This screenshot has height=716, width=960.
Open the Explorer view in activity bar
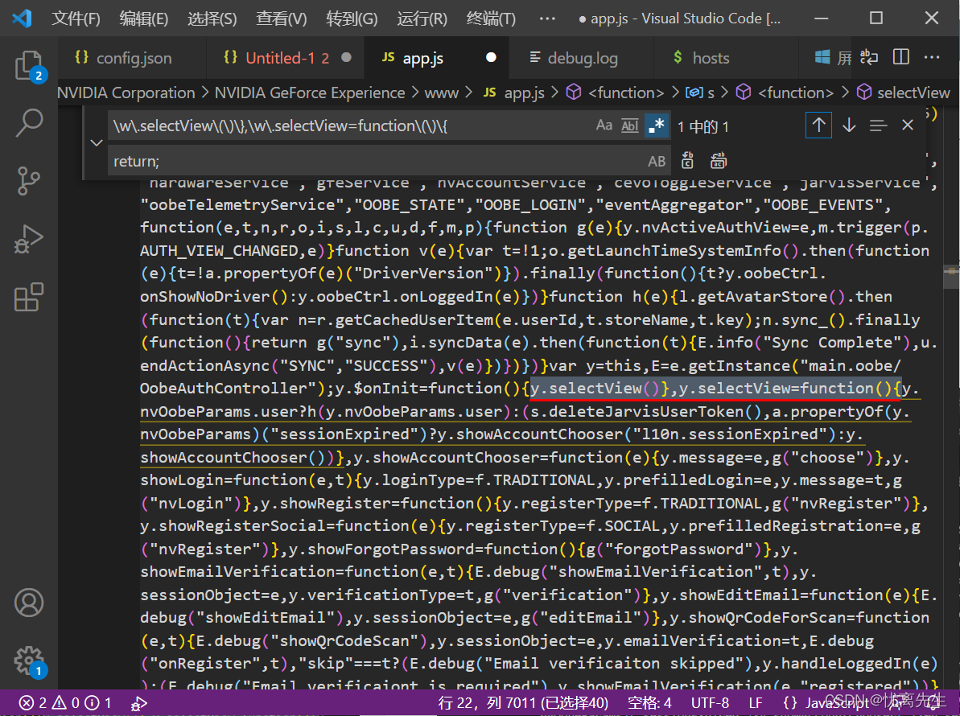tap(29, 66)
